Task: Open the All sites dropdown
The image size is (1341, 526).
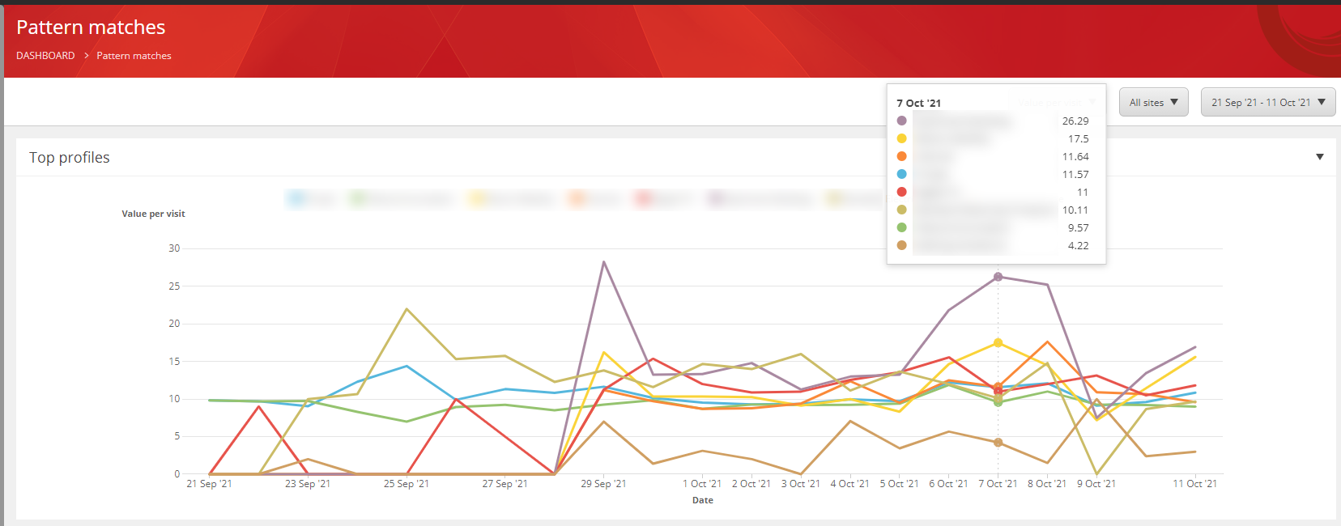Action: pyautogui.click(x=1153, y=102)
